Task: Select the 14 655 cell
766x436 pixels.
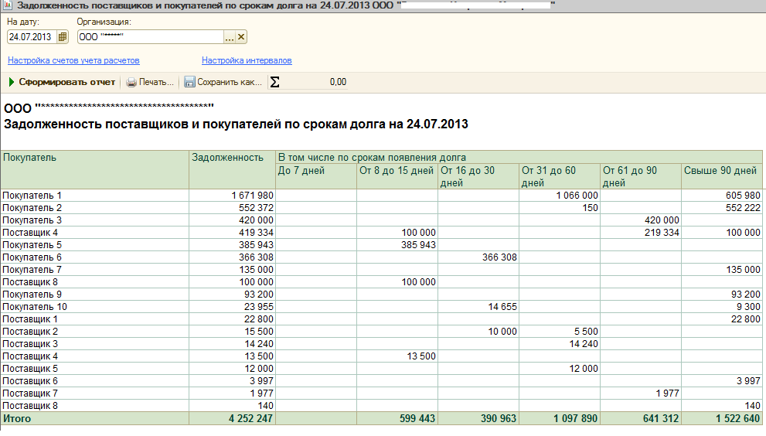Action: 478,307
